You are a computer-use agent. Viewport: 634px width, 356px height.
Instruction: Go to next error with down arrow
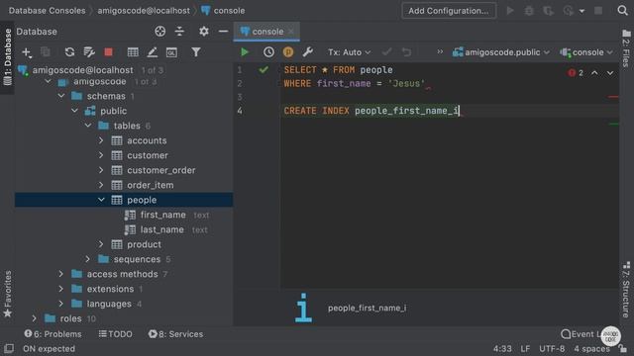pos(610,73)
